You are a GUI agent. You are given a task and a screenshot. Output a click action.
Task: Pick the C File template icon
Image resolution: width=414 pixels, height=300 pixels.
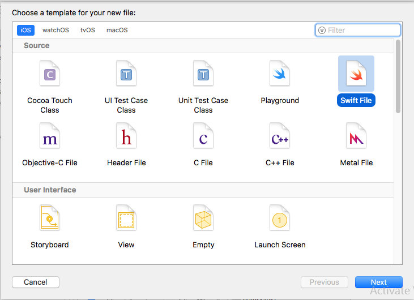(x=203, y=136)
